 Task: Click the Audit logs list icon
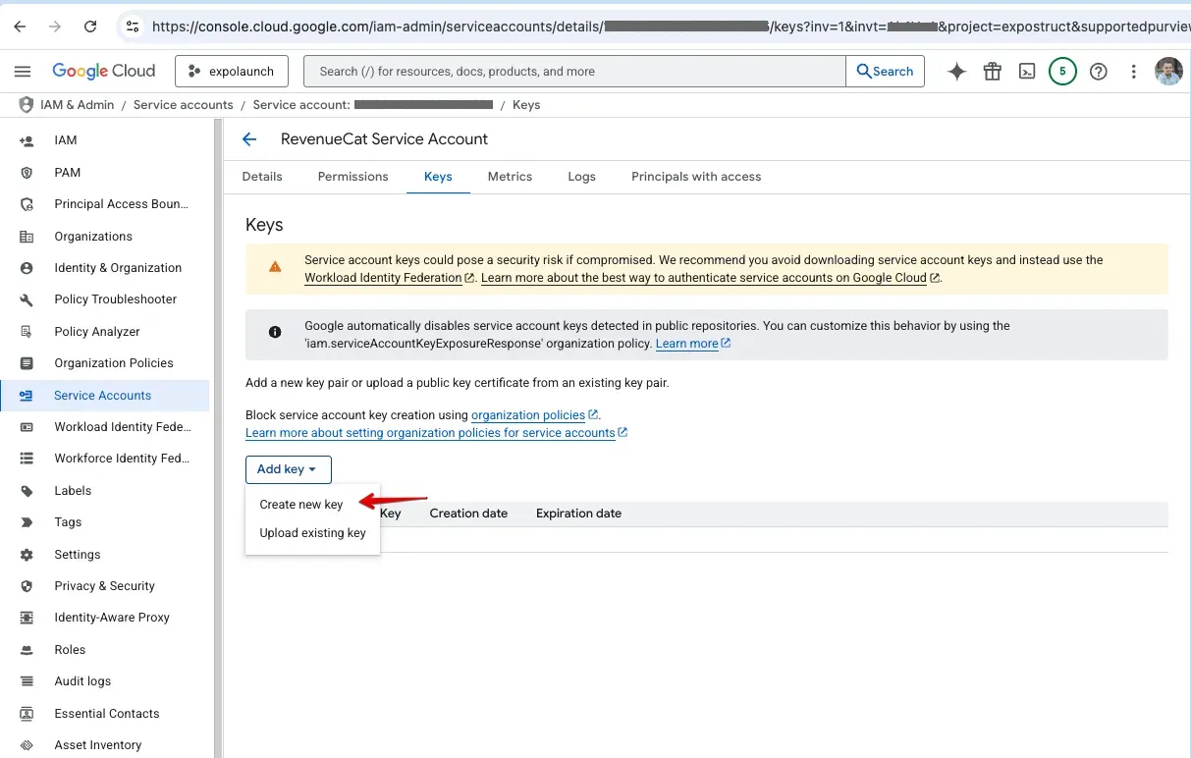click(x=27, y=681)
